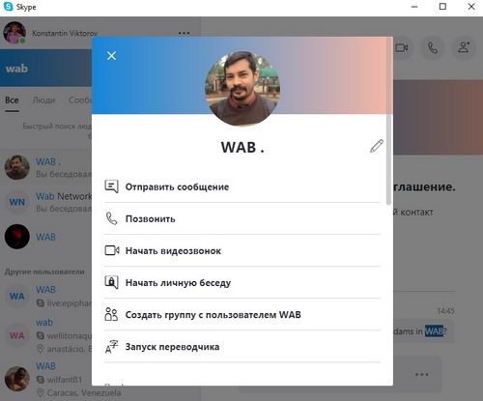Image resolution: width=483 pixels, height=401 pixels.
Task: Click the Skype logo in title bar
Action: pyautogui.click(x=8, y=7)
